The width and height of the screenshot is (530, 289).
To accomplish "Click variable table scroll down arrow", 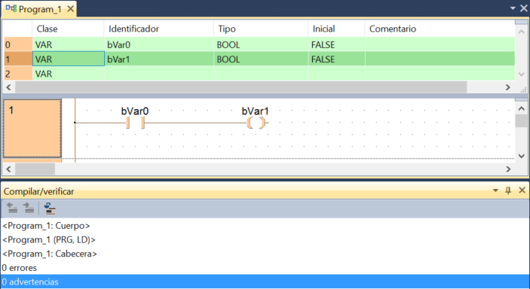I will [521, 75].
